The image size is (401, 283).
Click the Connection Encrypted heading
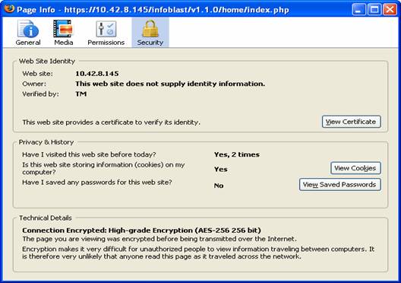tap(141, 231)
